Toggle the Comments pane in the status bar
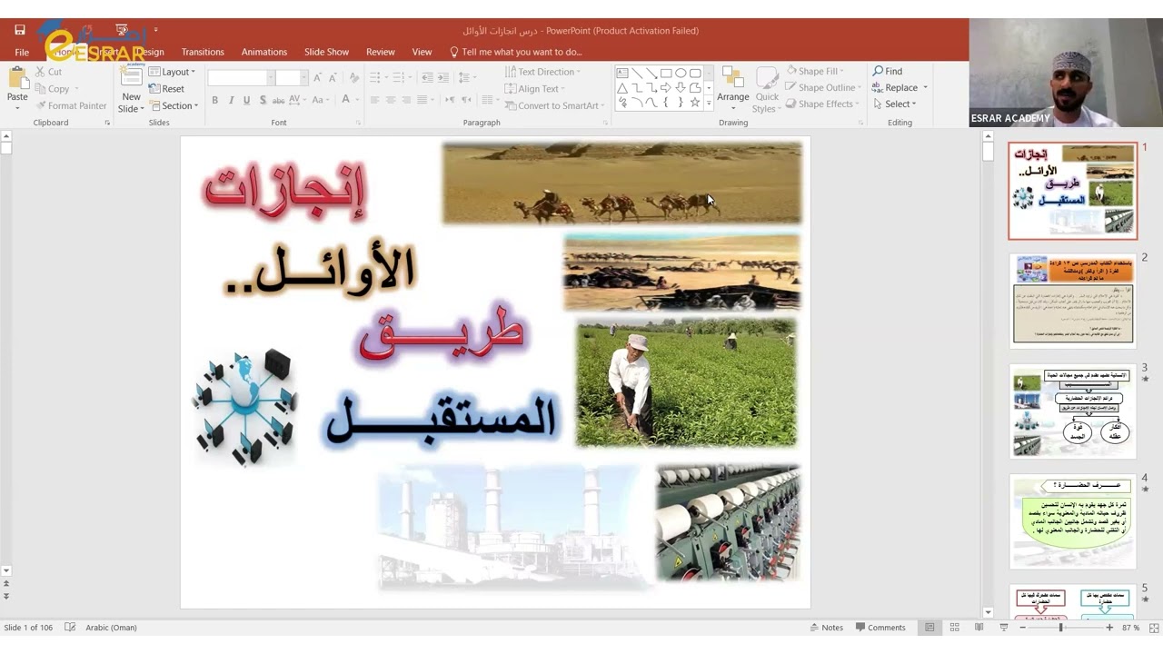 coord(880,628)
